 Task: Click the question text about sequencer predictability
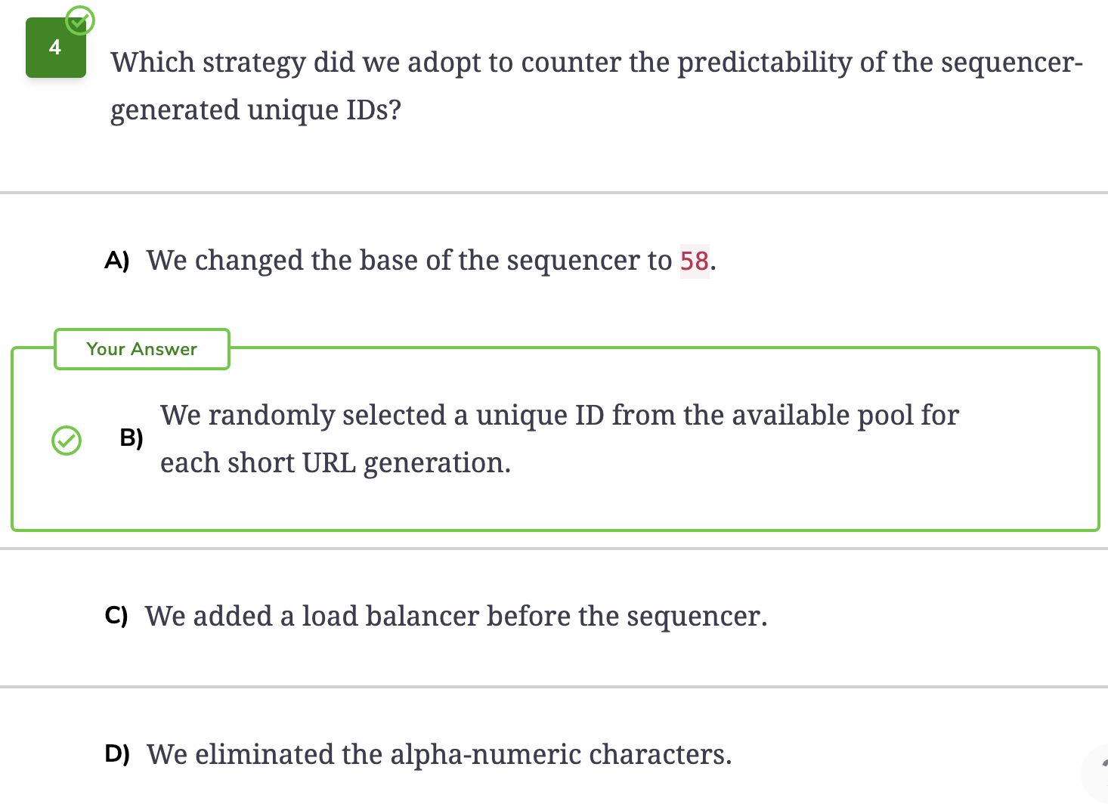click(x=596, y=85)
